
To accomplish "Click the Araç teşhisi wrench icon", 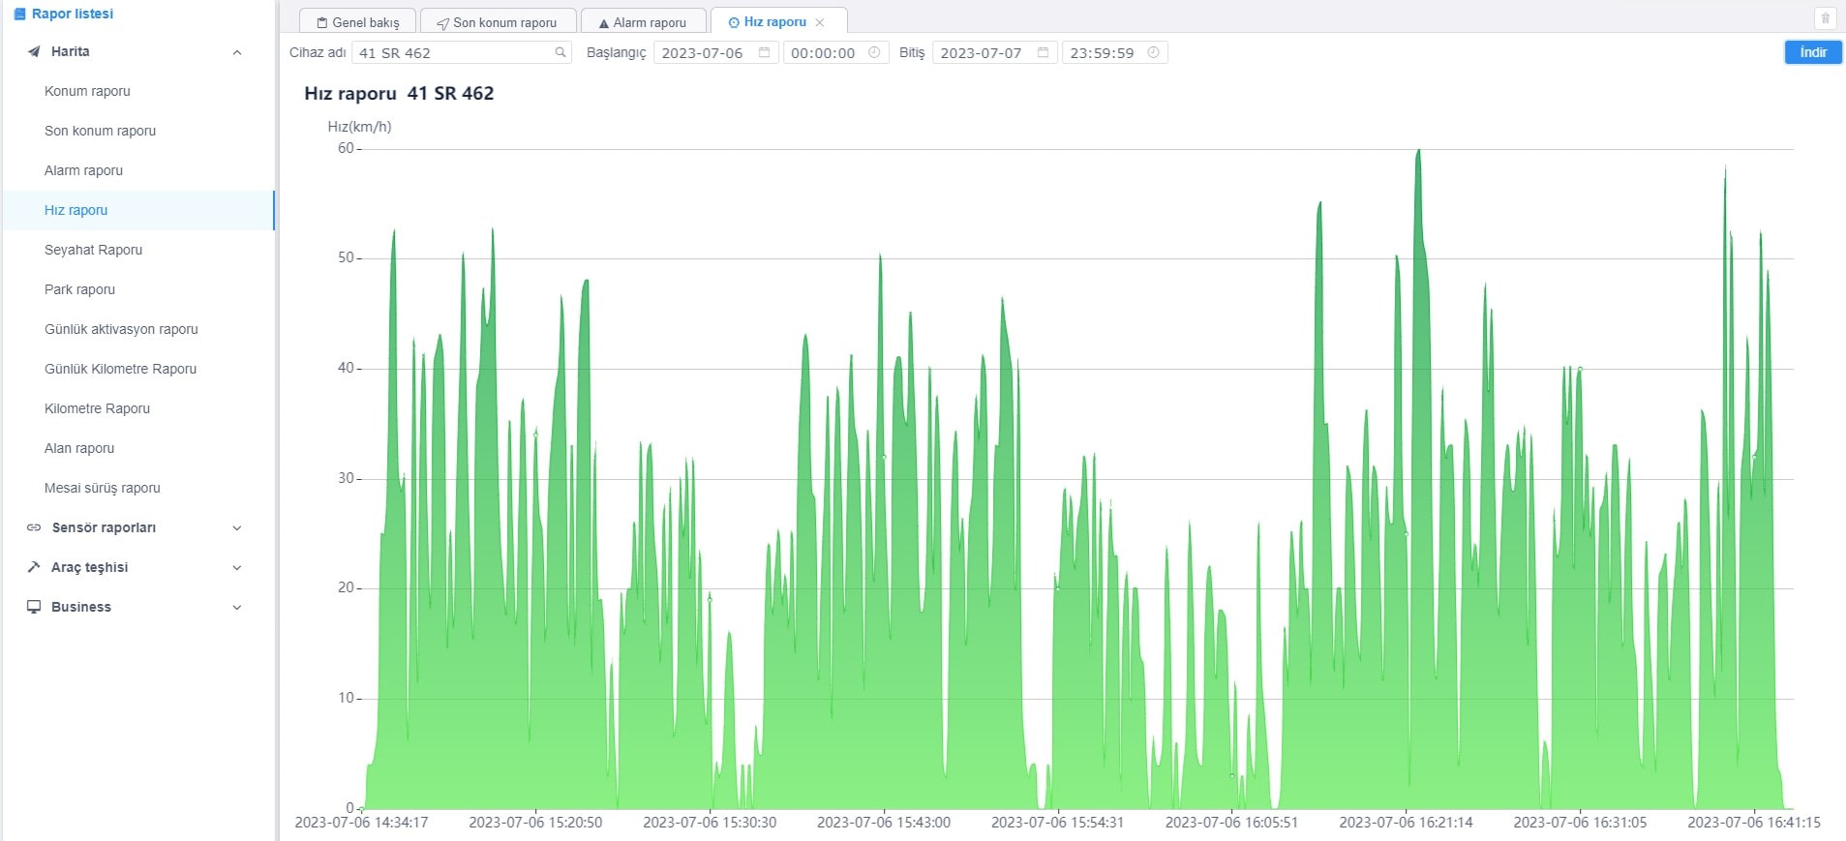I will [x=34, y=567].
